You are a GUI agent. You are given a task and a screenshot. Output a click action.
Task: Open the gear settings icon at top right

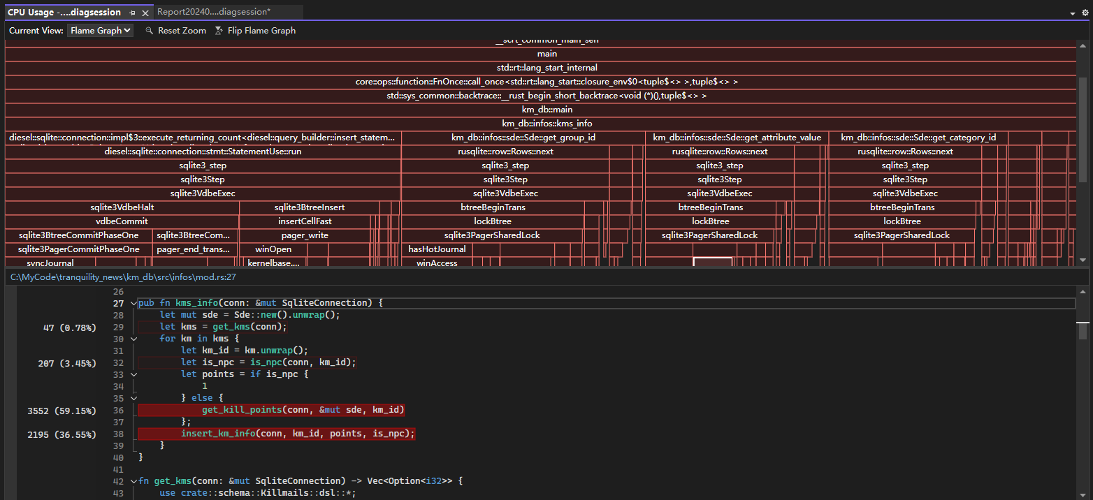[1085, 13]
